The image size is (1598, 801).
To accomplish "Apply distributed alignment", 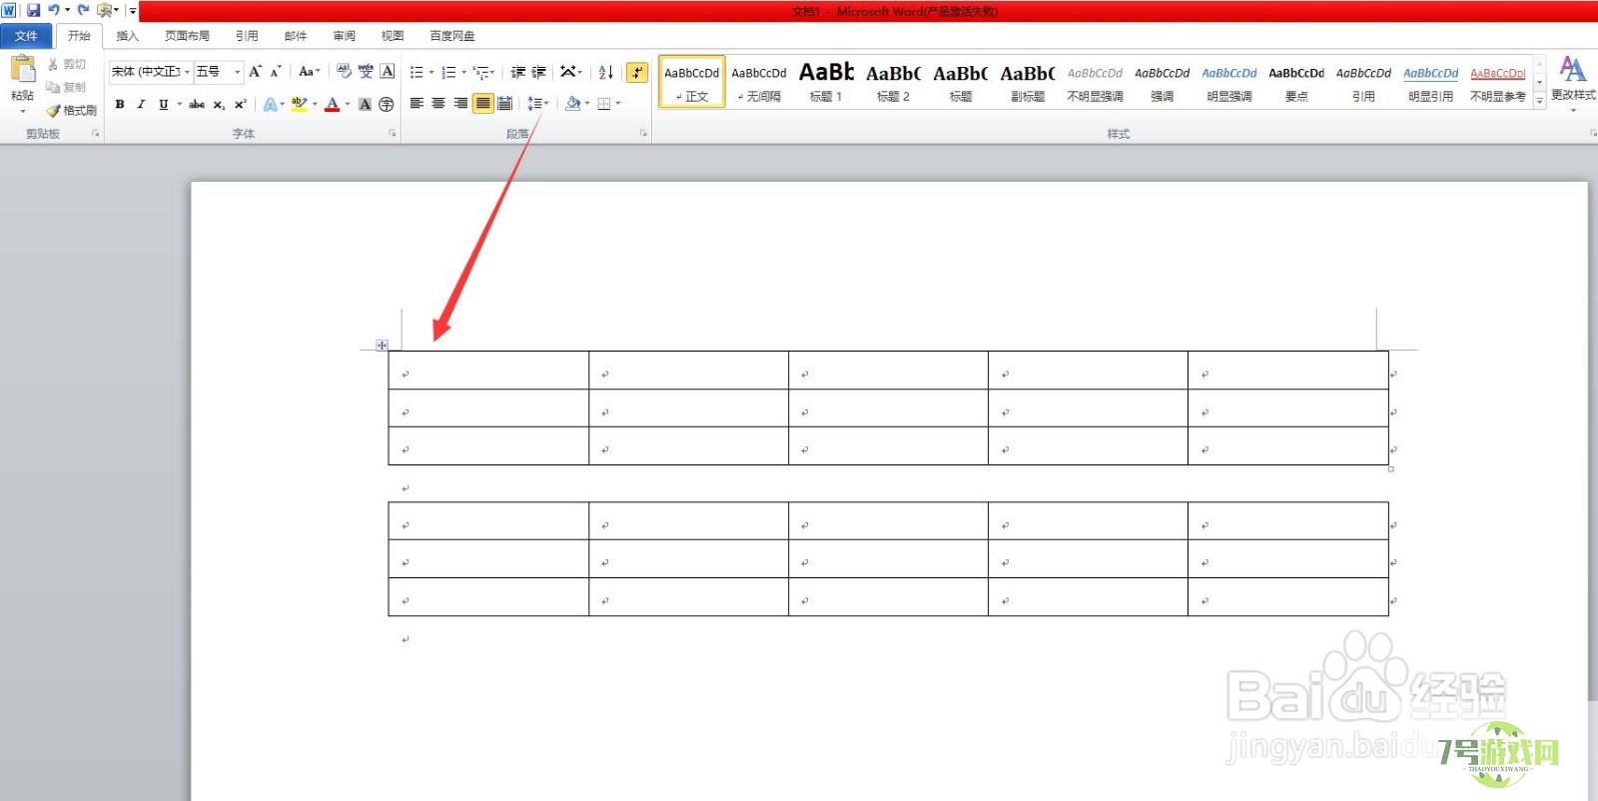I will point(505,104).
